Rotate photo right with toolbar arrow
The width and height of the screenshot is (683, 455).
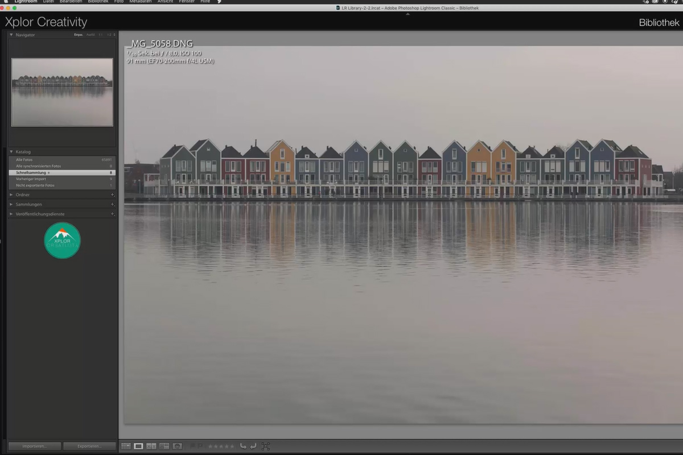(x=253, y=446)
